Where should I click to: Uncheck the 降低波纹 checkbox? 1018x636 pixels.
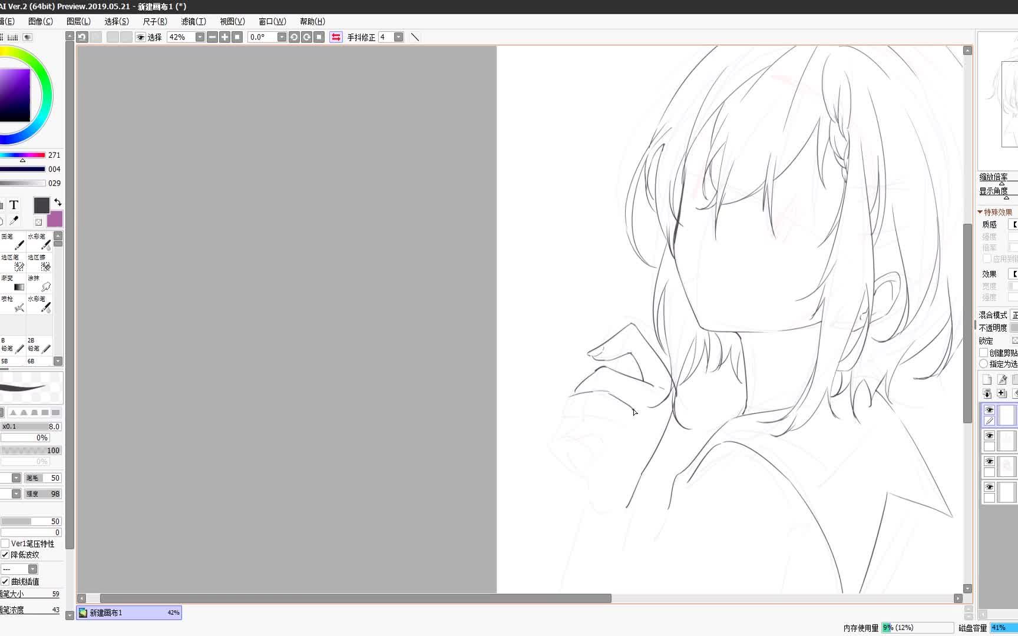5,555
